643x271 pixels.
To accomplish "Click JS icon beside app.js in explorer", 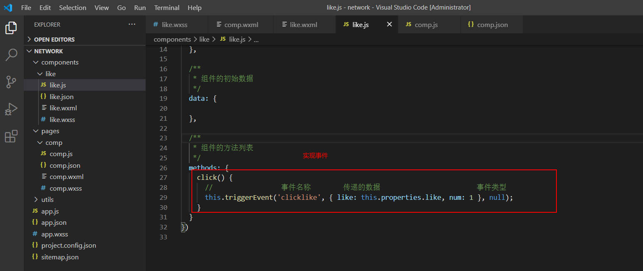I will [35, 211].
